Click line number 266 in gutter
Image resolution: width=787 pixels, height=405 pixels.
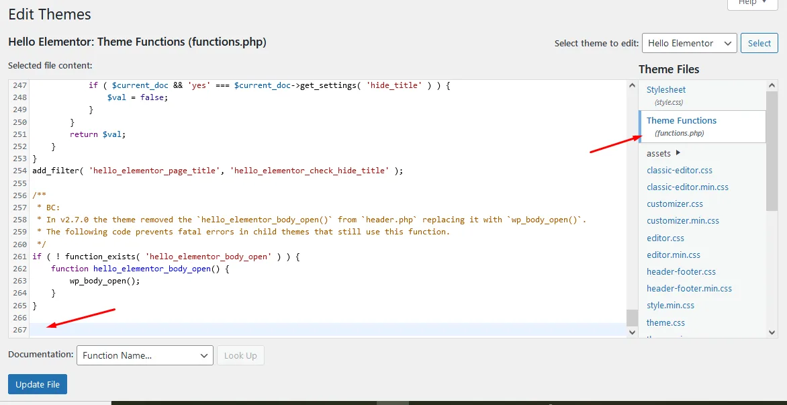pos(19,318)
